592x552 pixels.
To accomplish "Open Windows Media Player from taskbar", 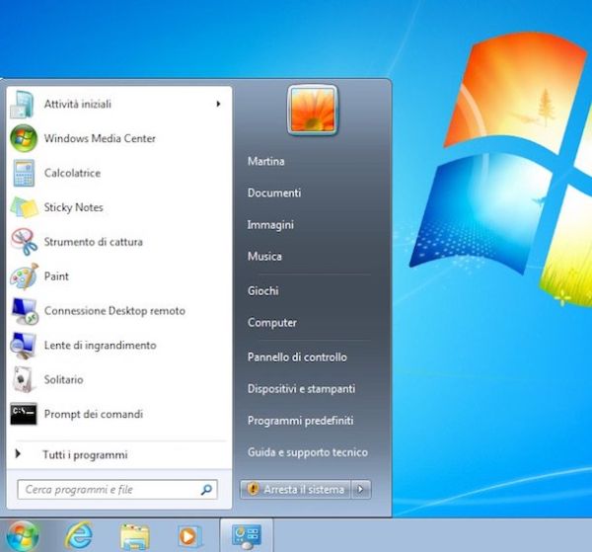I will tap(187, 535).
